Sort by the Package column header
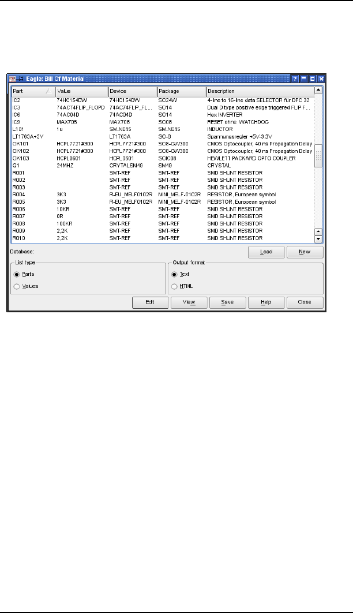Image resolution: width=353 pixels, height=613 pixels. (182, 91)
